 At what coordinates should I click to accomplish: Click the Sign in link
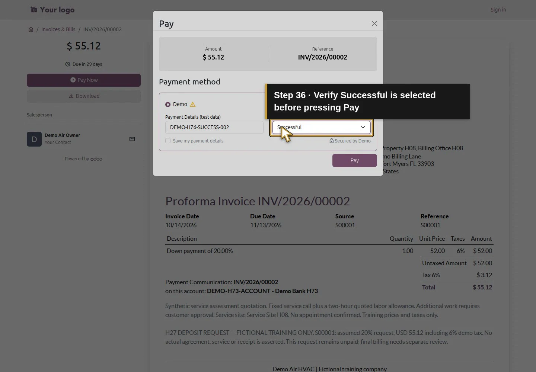(x=498, y=10)
